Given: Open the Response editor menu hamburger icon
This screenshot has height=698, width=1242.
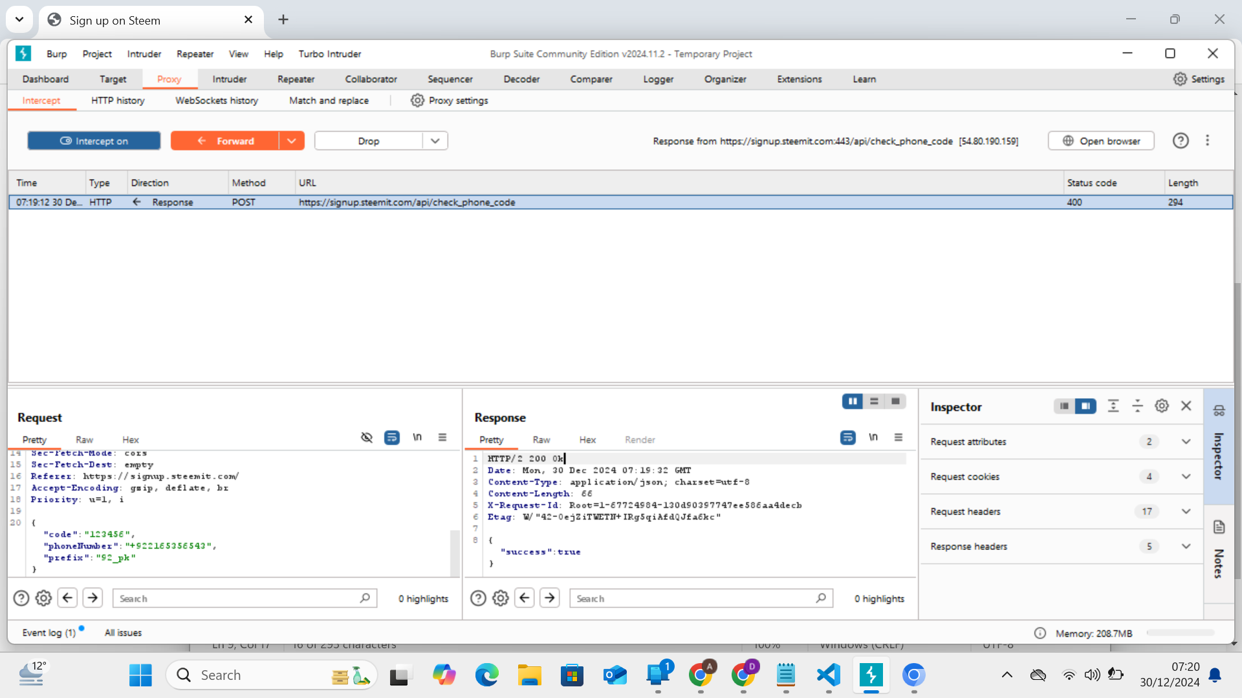Looking at the screenshot, I should tap(899, 438).
